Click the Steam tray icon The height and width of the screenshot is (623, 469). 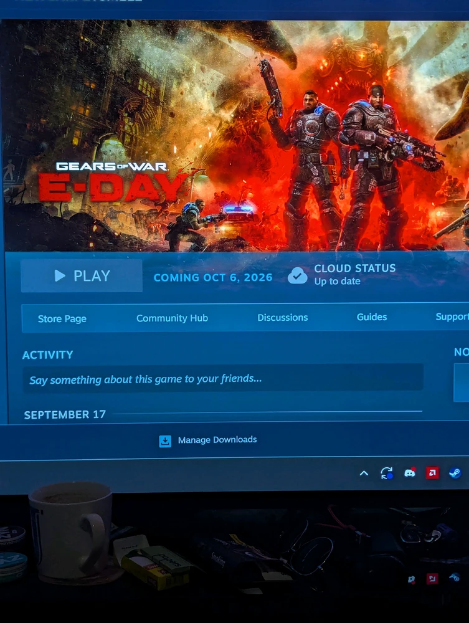coord(455,473)
